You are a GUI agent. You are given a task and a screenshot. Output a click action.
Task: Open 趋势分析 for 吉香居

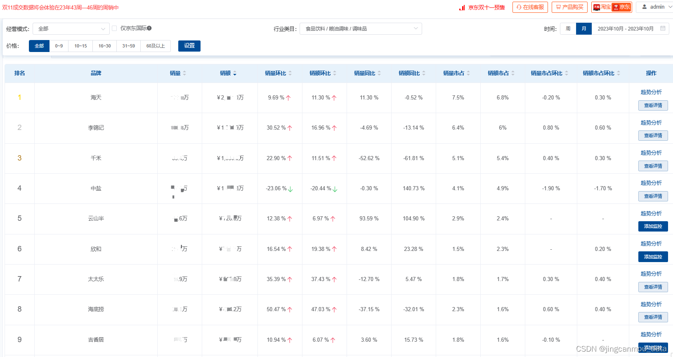tap(651, 334)
